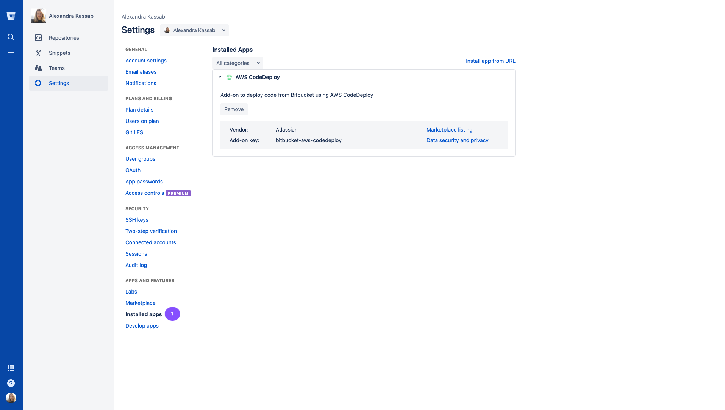Open Email aliases settings
This screenshot has width=725, height=410.
141,72
